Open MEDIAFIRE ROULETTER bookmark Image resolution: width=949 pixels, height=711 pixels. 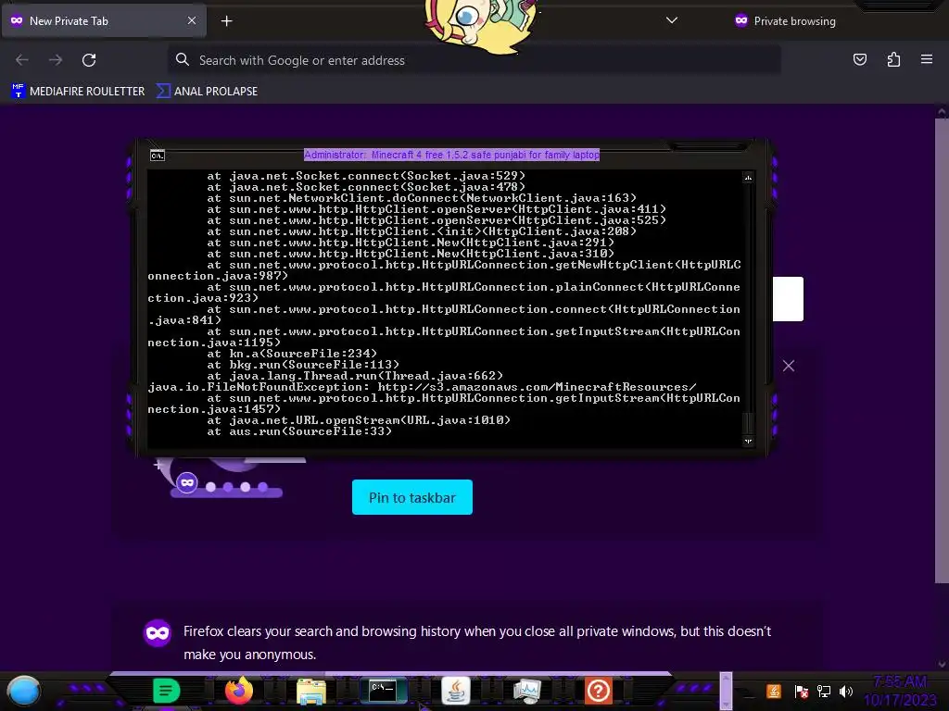[78, 92]
